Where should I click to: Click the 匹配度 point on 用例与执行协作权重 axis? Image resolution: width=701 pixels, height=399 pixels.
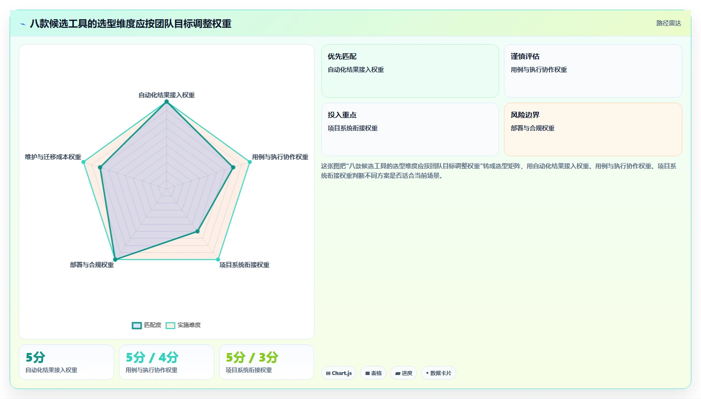click(x=233, y=167)
